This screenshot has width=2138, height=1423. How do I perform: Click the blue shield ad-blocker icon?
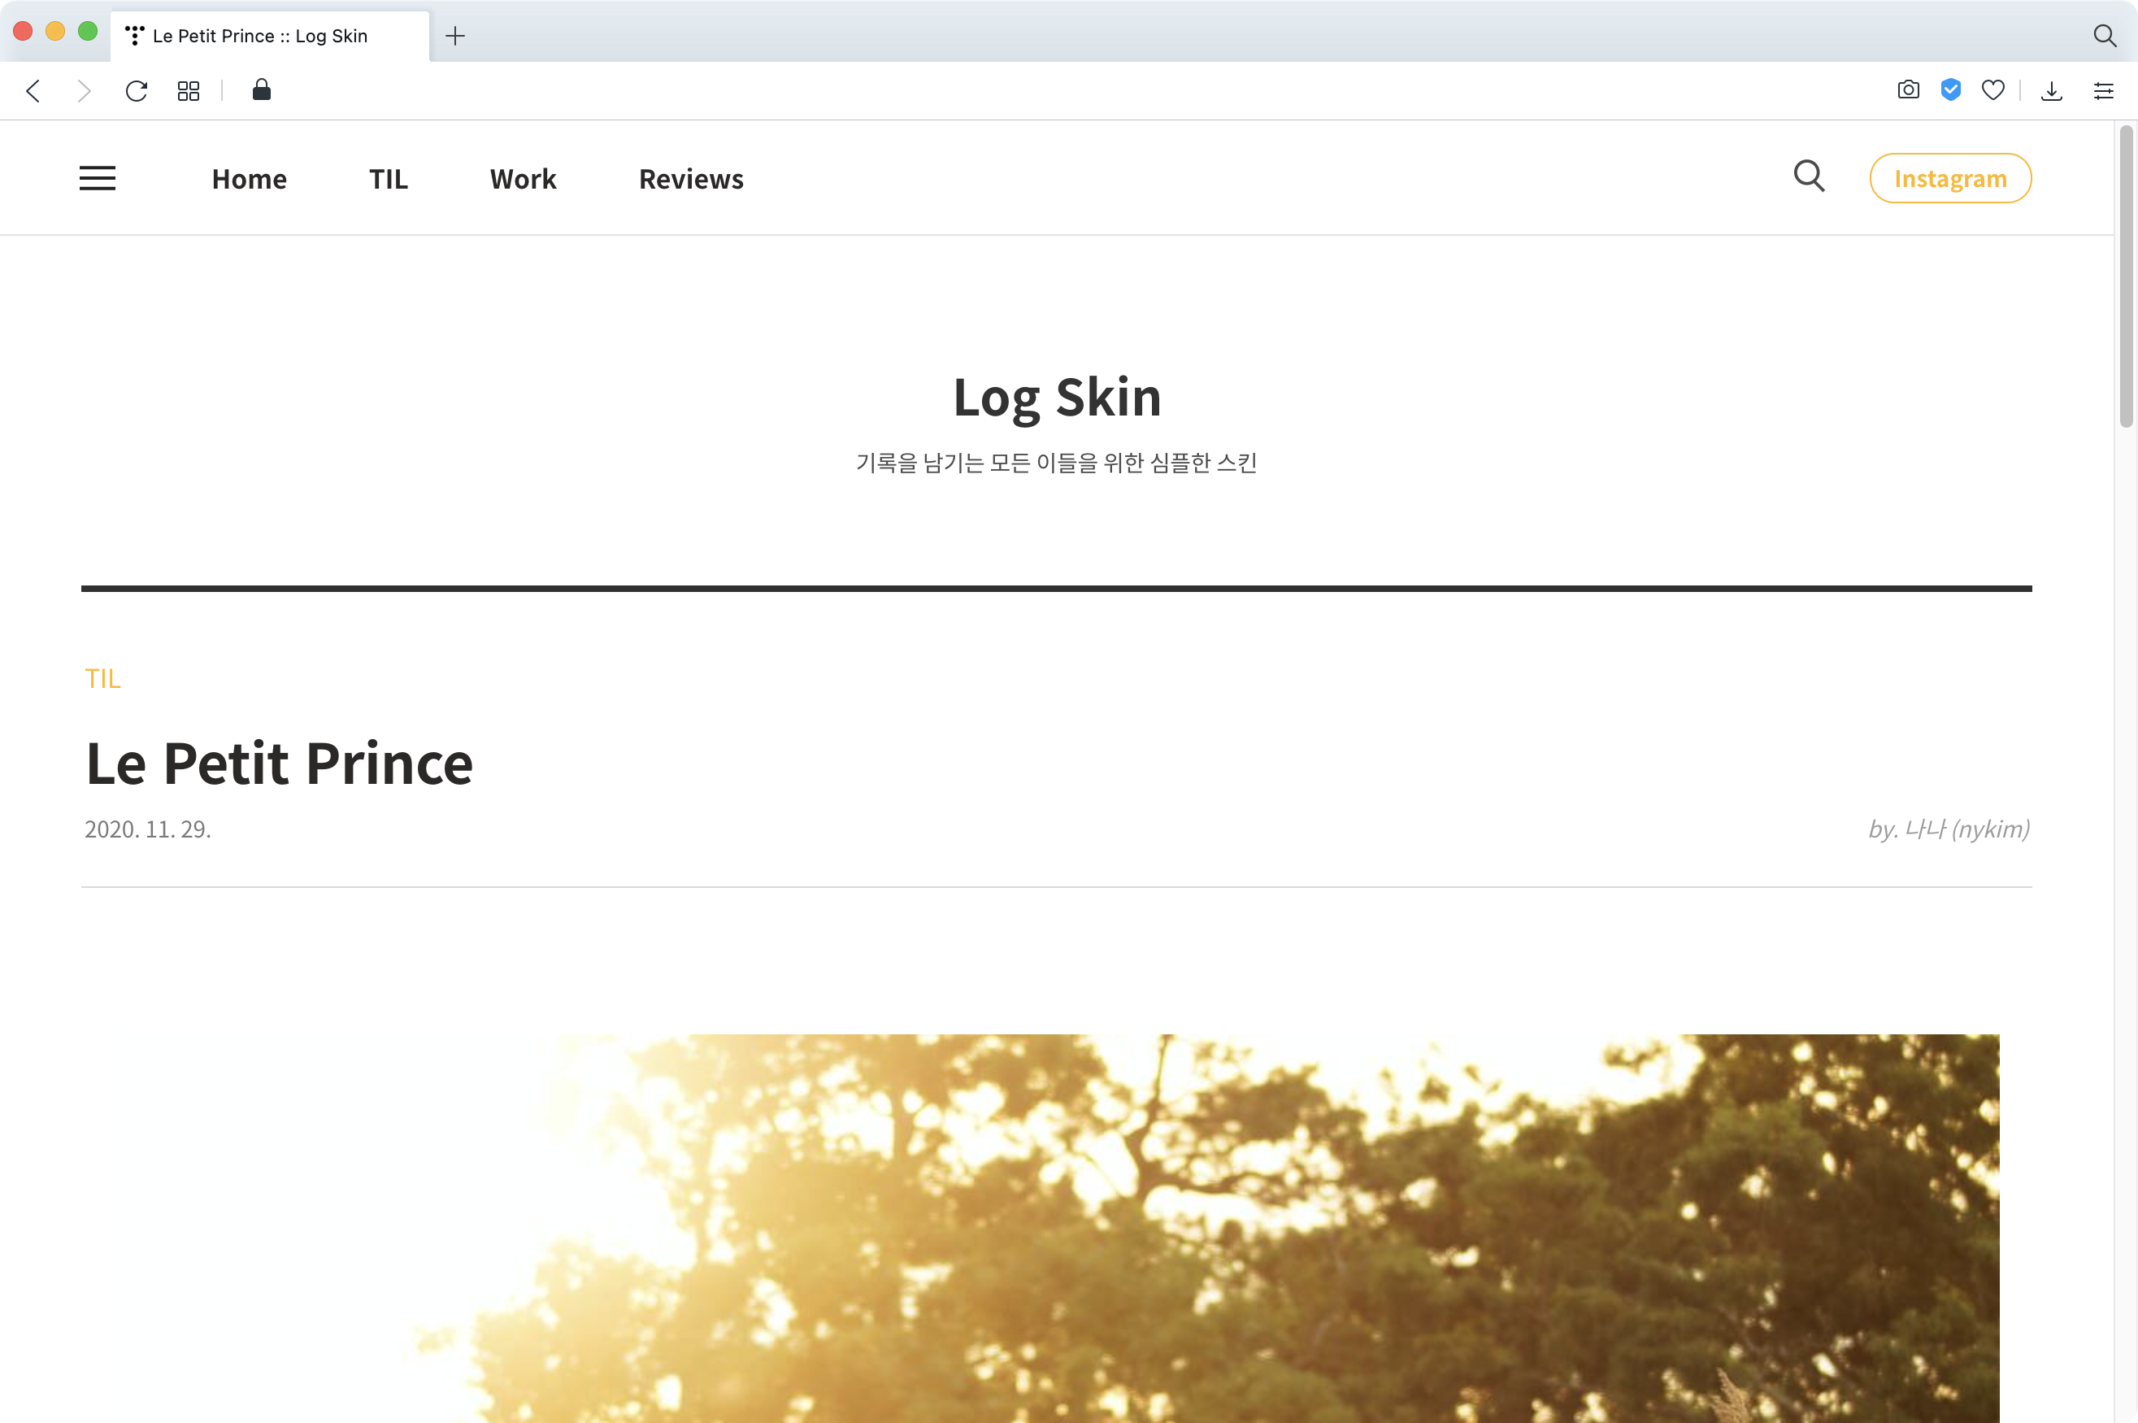[1950, 89]
